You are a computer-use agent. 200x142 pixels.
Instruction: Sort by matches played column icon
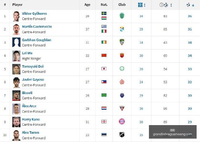tap(142, 5)
